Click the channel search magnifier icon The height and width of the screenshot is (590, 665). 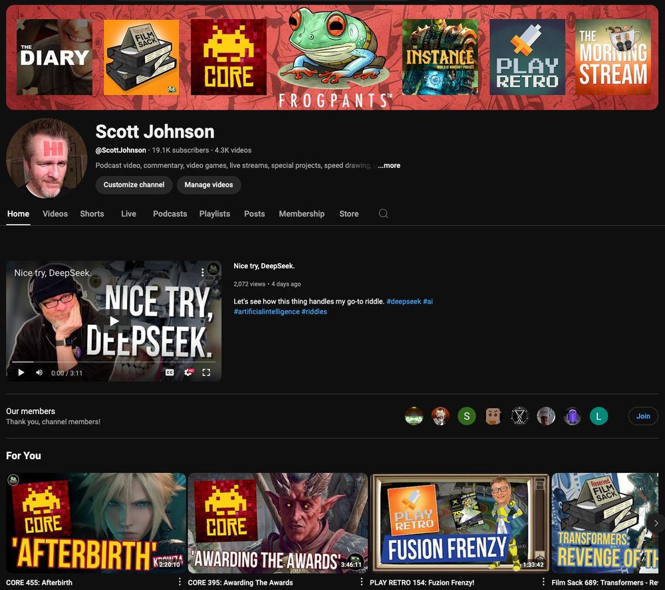[x=384, y=214]
